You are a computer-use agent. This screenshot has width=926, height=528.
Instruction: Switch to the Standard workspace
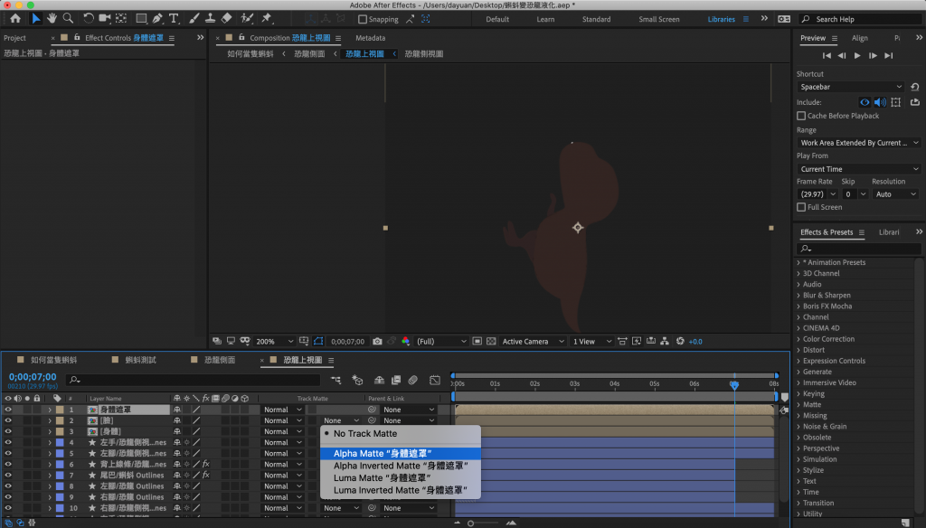pos(597,19)
